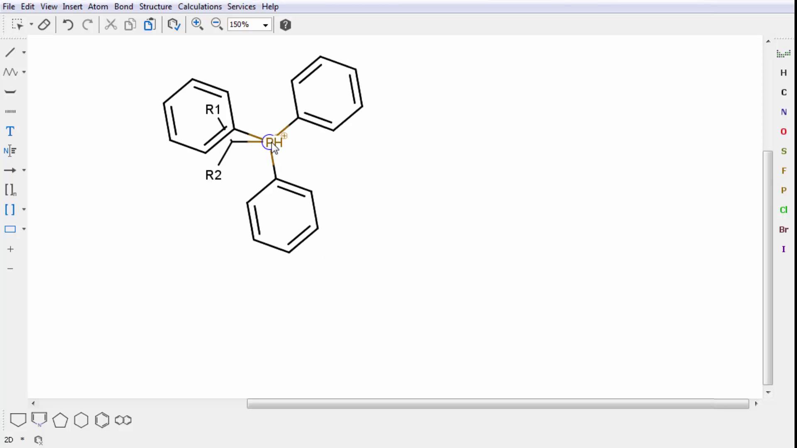This screenshot has height=448, width=797.
Task: Select the positive charge plus tool
Action: [10, 249]
